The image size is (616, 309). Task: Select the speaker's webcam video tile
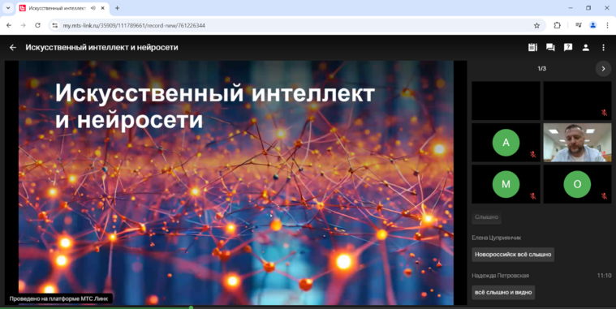click(577, 143)
